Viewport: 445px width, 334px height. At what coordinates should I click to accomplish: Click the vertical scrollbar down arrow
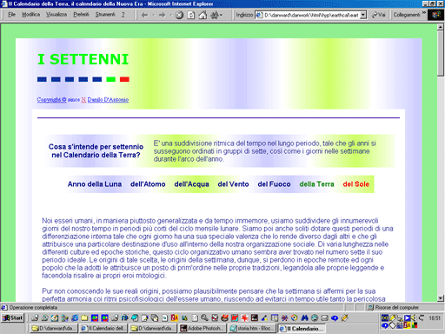pyautogui.click(x=441, y=298)
